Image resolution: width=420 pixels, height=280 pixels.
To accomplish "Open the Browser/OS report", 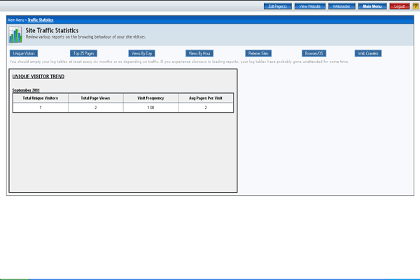I will tap(314, 53).
